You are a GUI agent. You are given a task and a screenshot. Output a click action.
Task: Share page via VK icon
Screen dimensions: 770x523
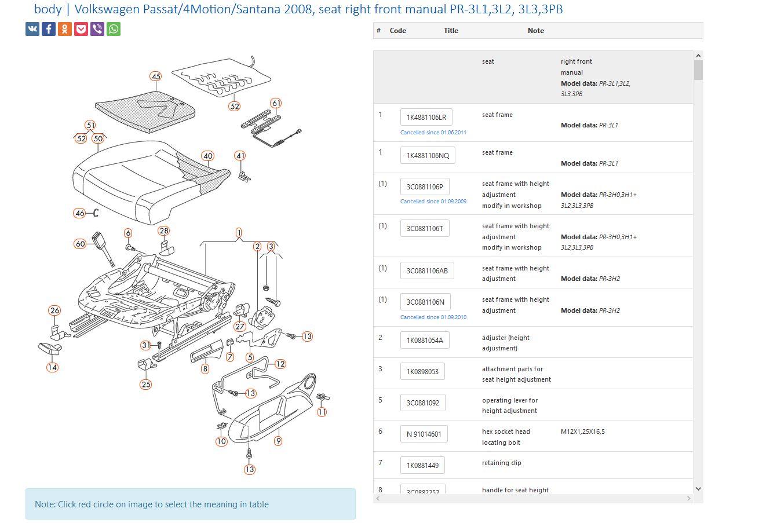point(32,29)
